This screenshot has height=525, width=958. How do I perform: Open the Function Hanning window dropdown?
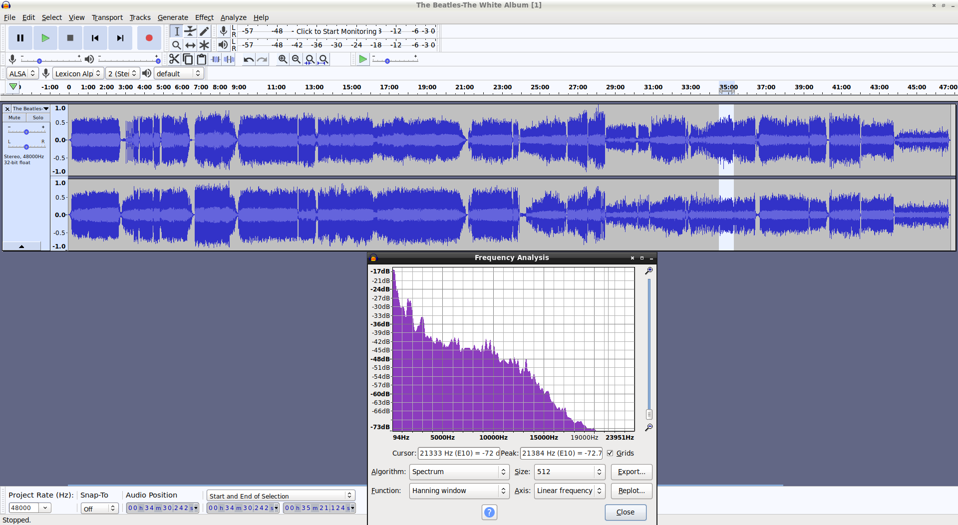click(459, 491)
